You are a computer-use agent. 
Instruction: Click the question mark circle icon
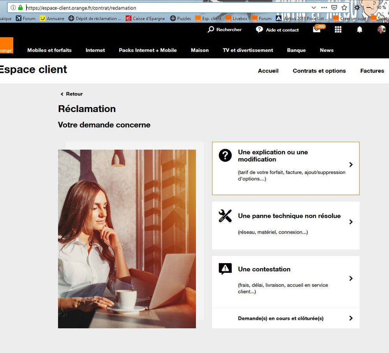(x=225, y=155)
